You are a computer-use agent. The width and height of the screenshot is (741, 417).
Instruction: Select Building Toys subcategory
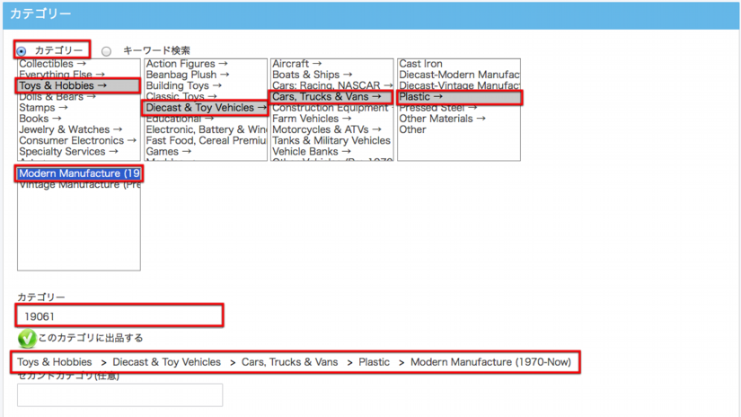pos(182,85)
